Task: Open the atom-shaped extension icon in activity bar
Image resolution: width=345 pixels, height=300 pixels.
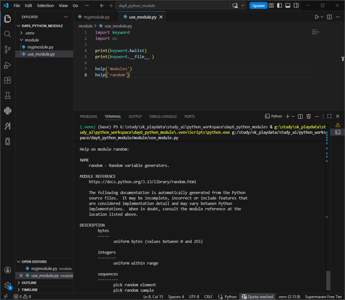Action: 7,141
